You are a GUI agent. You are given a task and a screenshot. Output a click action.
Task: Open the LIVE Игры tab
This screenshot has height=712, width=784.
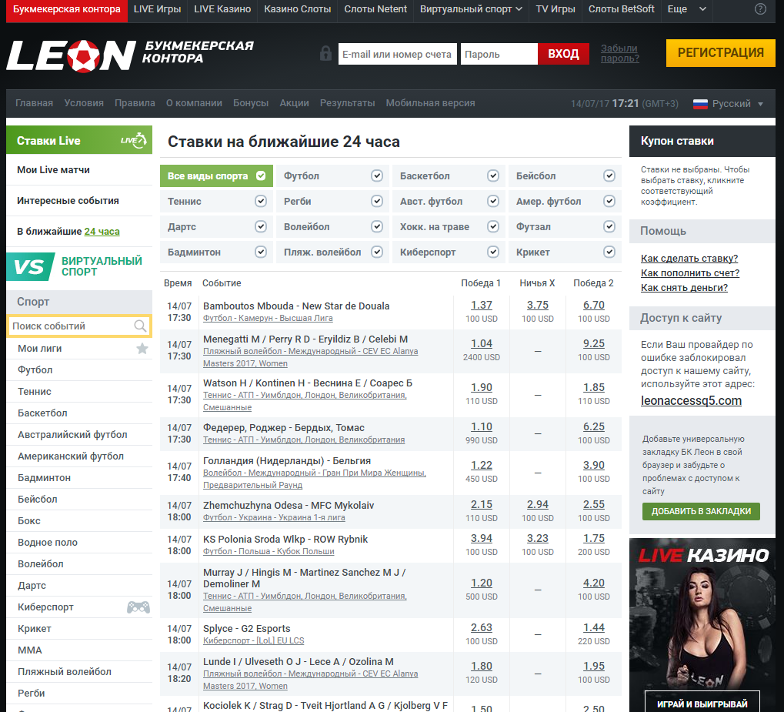(158, 9)
